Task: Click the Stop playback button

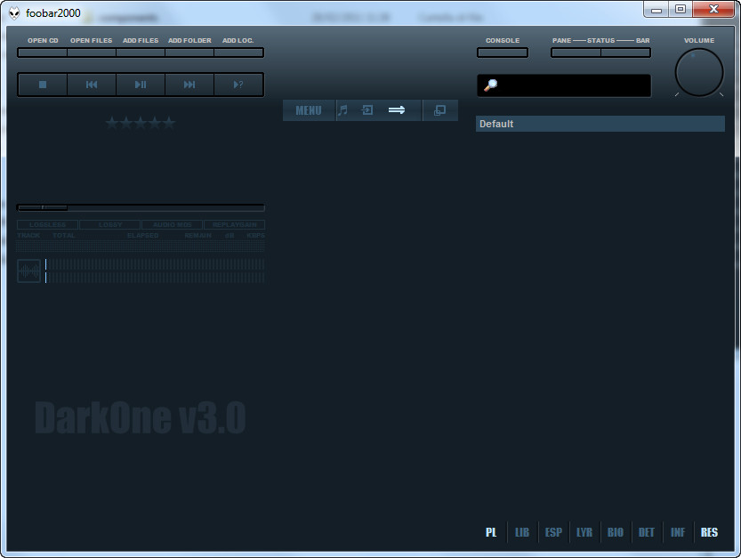Action: (43, 85)
